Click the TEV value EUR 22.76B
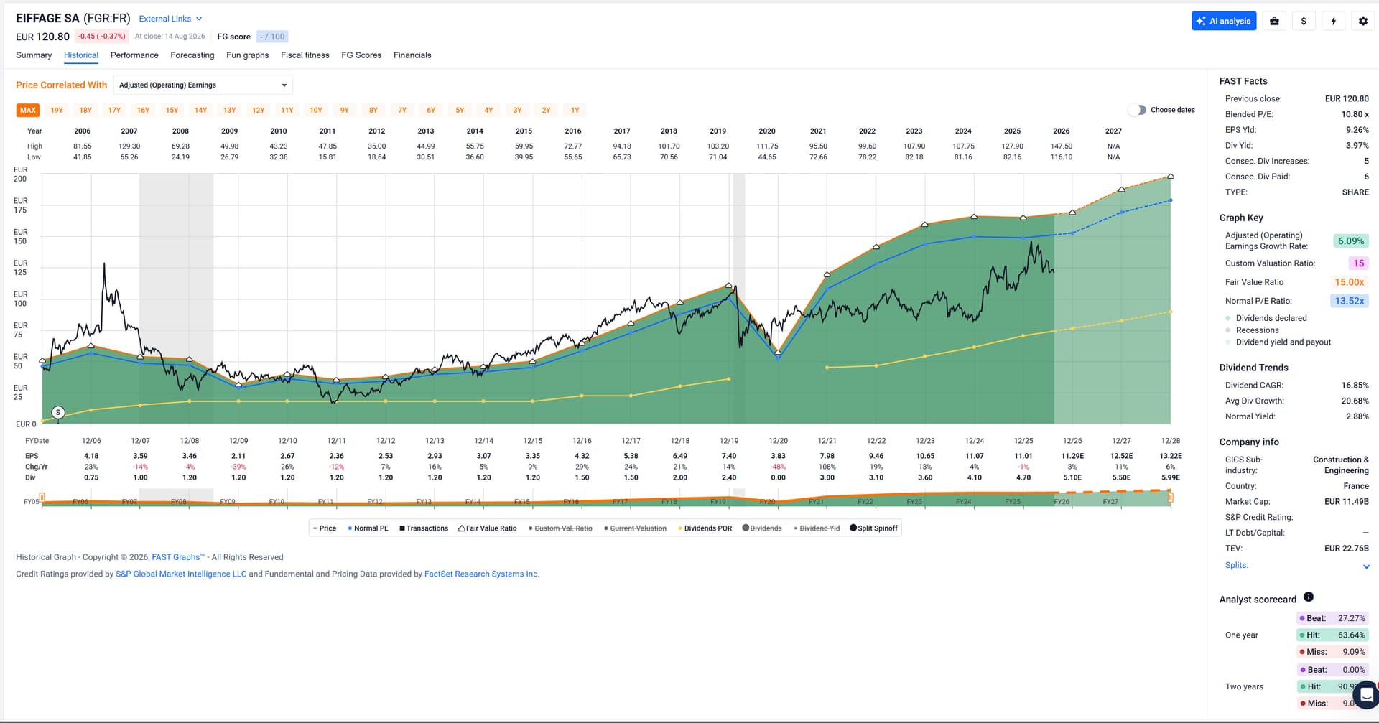This screenshot has width=1379, height=723. pos(1347,549)
